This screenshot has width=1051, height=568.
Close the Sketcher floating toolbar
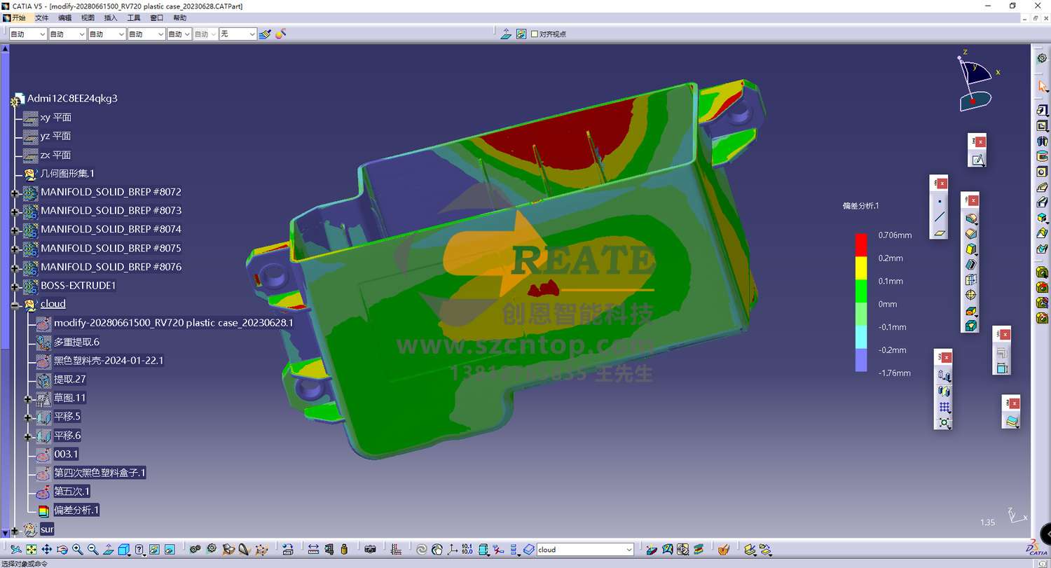pos(980,141)
